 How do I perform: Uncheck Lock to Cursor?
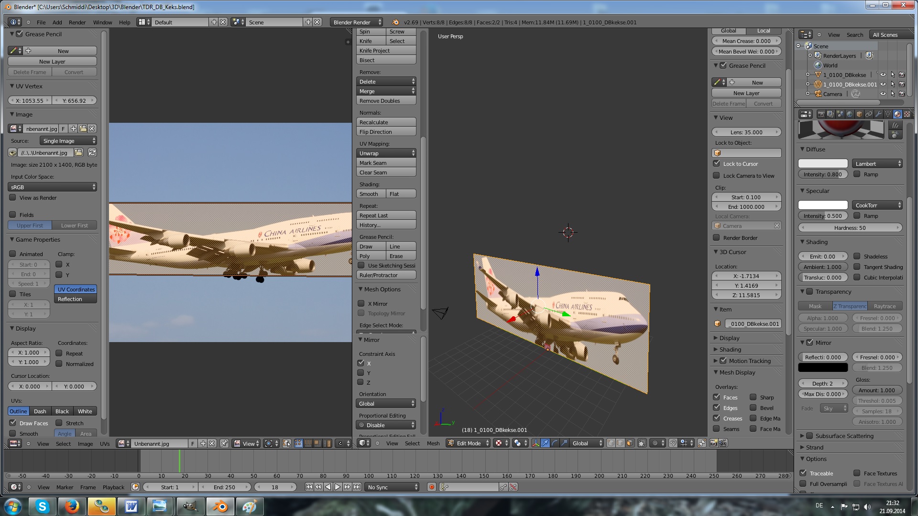pos(716,163)
